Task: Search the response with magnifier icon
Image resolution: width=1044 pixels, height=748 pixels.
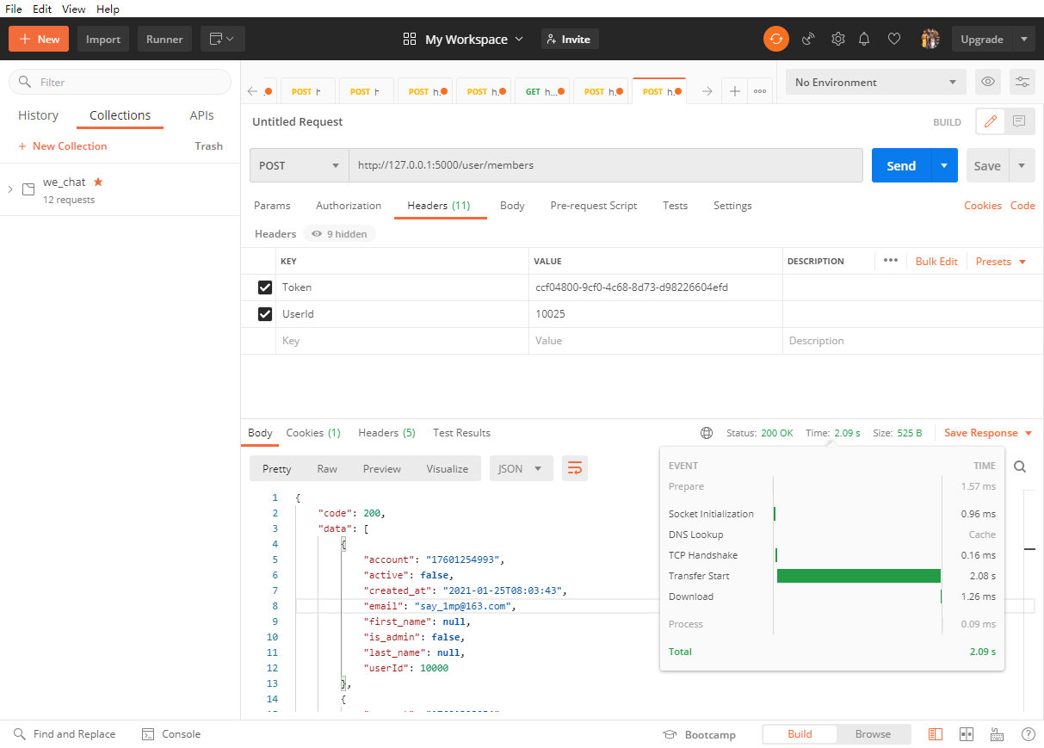Action: pos(1020,467)
